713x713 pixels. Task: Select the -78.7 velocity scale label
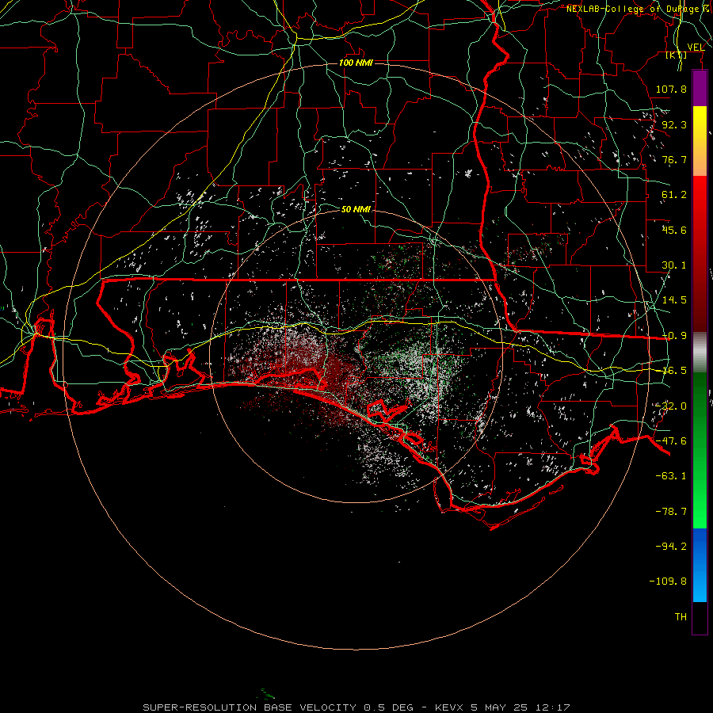coord(671,512)
